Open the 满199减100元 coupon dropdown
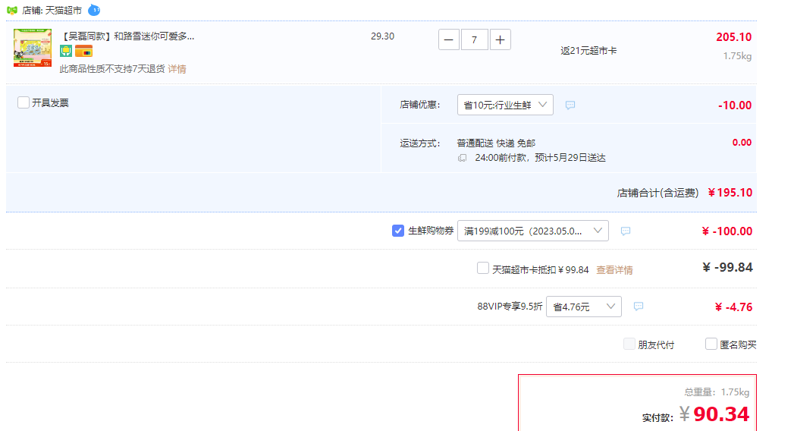794x431 pixels. click(x=532, y=231)
